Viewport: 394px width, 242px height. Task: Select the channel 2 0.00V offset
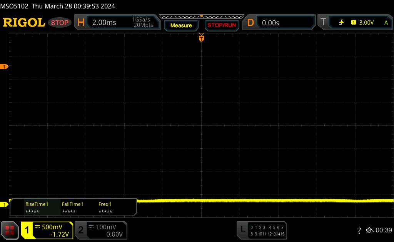pyautogui.click(x=114, y=234)
